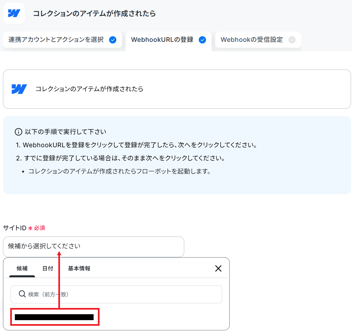
Task: Click instruction step 1 about WebhookURLを登録
Action: pyautogui.click(x=136, y=145)
